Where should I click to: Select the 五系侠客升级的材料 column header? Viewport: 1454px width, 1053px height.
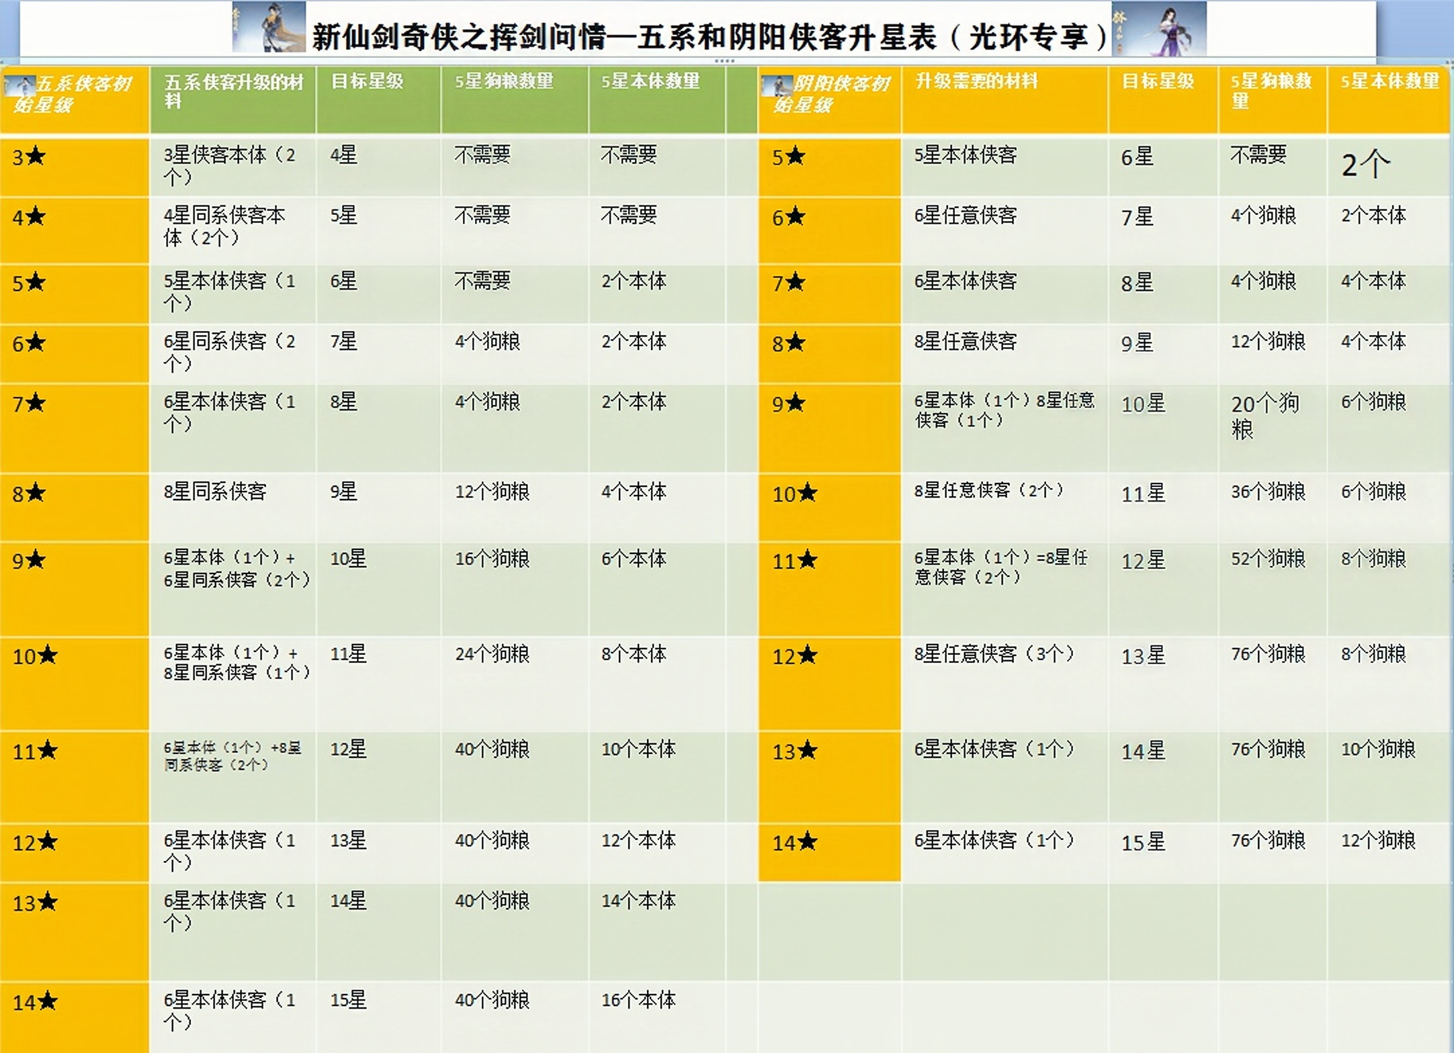click(x=232, y=91)
